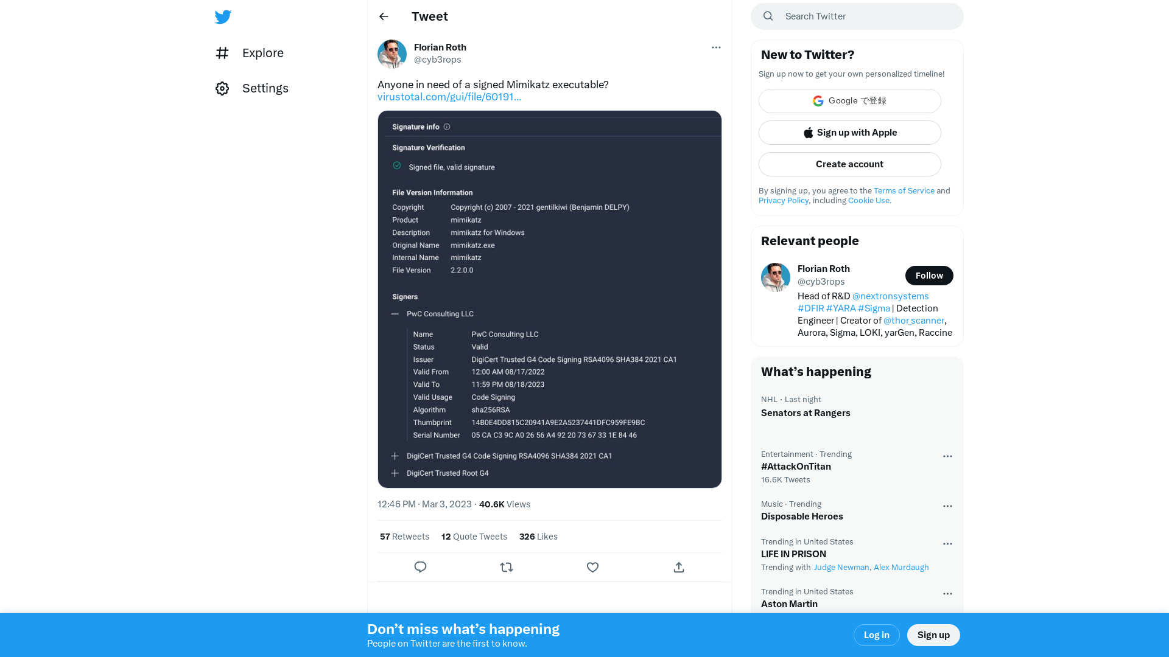Toggle follow status for Florian Roth
This screenshot has width=1169, height=657.
(929, 275)
